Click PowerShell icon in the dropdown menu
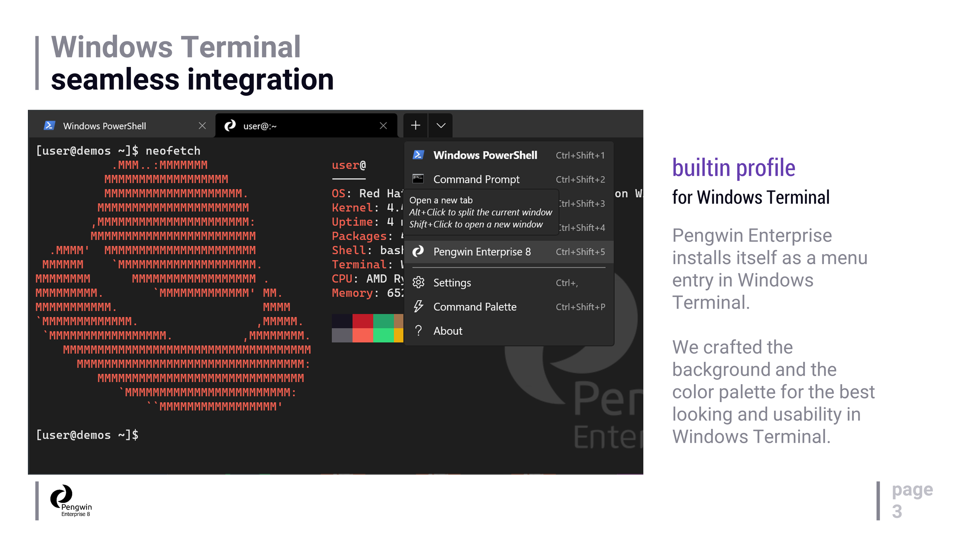The image size is (959, 539). pyautogui.click(x=418, y=155)
